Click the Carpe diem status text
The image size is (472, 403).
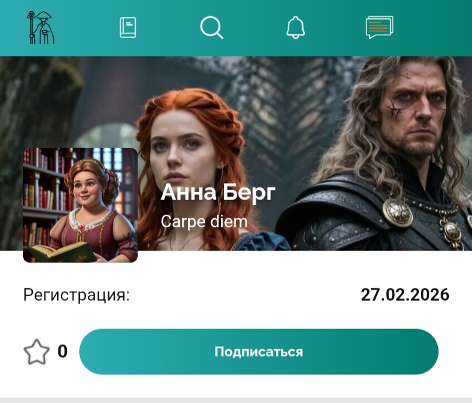pyautogui.click(x=204, y=222)
